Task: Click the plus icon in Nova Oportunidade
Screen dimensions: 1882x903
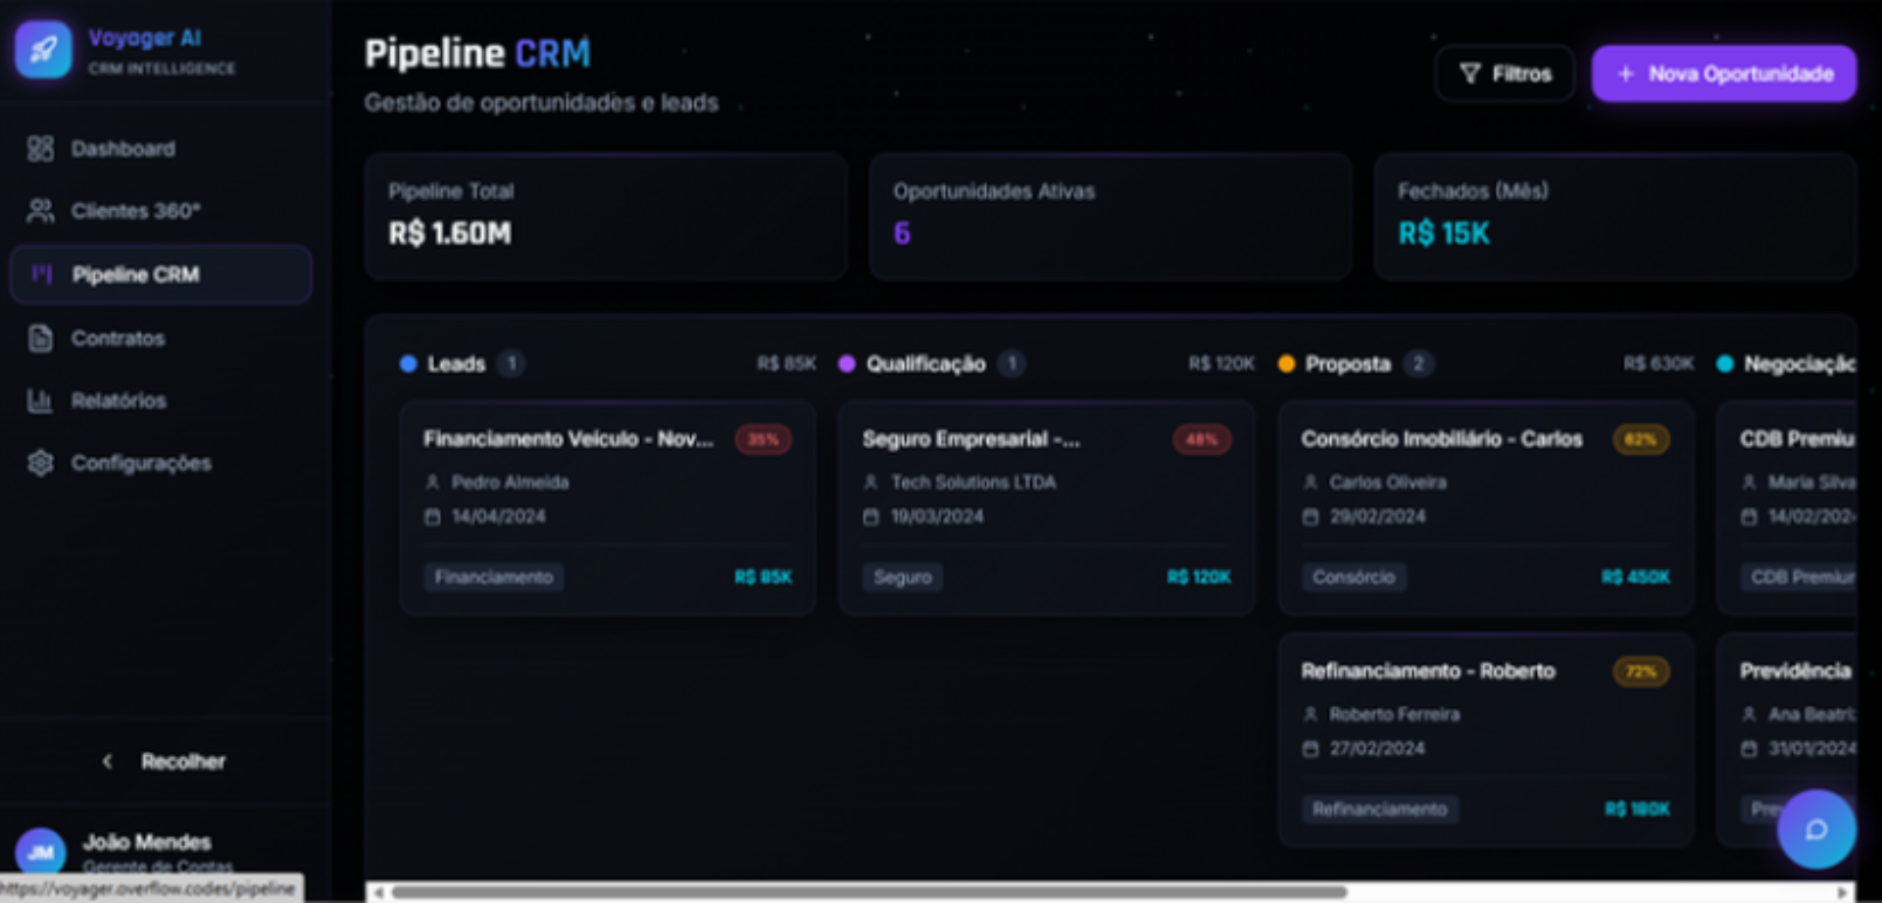Action: (x=1625, y=74)
